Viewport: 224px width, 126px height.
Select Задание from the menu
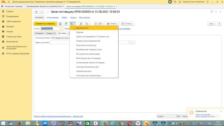[94, 32]
